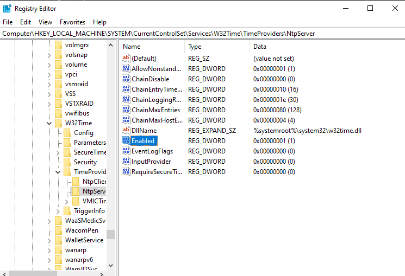
Task: Click the (Default) string value icon
Action: pos(126,59)
